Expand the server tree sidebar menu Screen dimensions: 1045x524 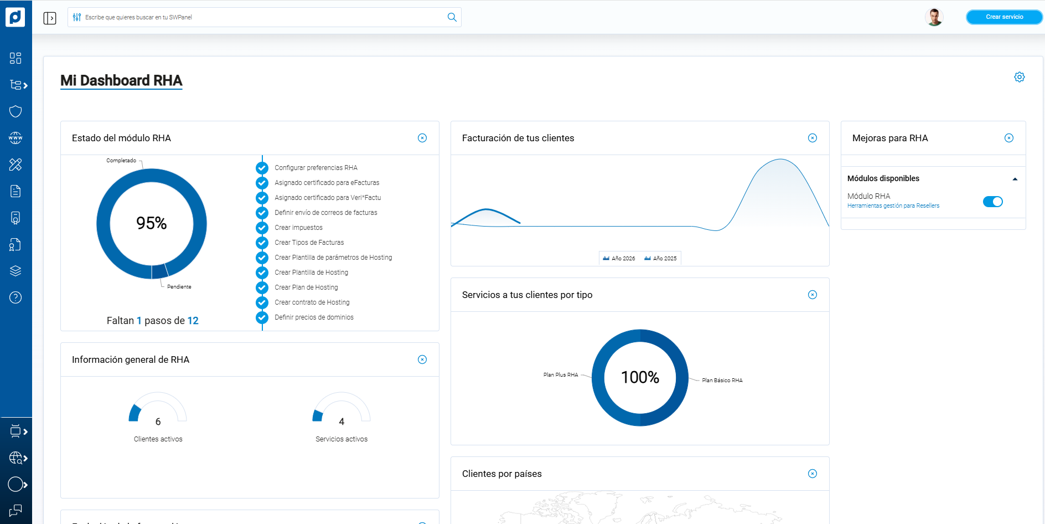18,85
